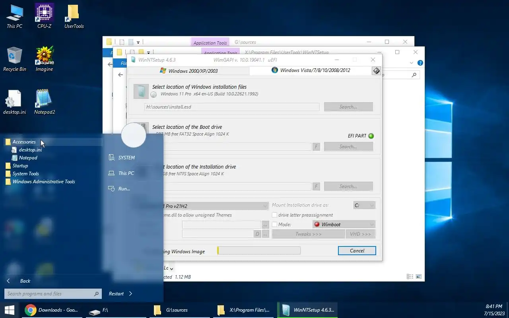Select the Windows Vista/7/8/10/2008/2012 tab
This screenshot has width=509, height=318.
[311, 70]
